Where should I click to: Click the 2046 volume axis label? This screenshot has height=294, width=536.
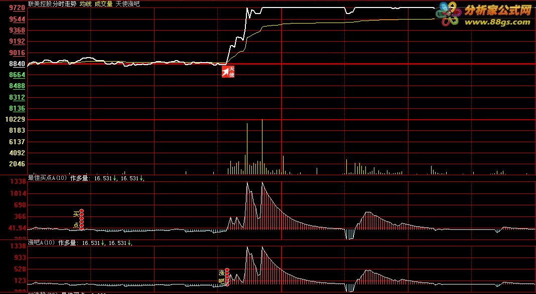tap(17, 164)
